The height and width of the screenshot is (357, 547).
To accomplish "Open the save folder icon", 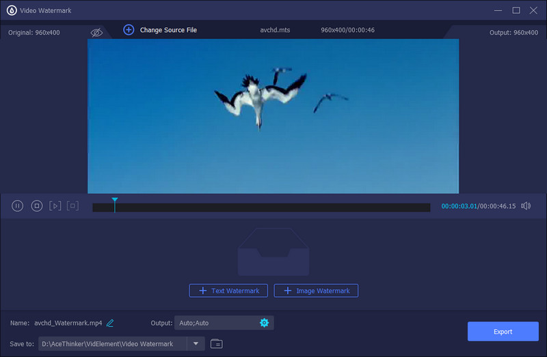I will (217, 343).
